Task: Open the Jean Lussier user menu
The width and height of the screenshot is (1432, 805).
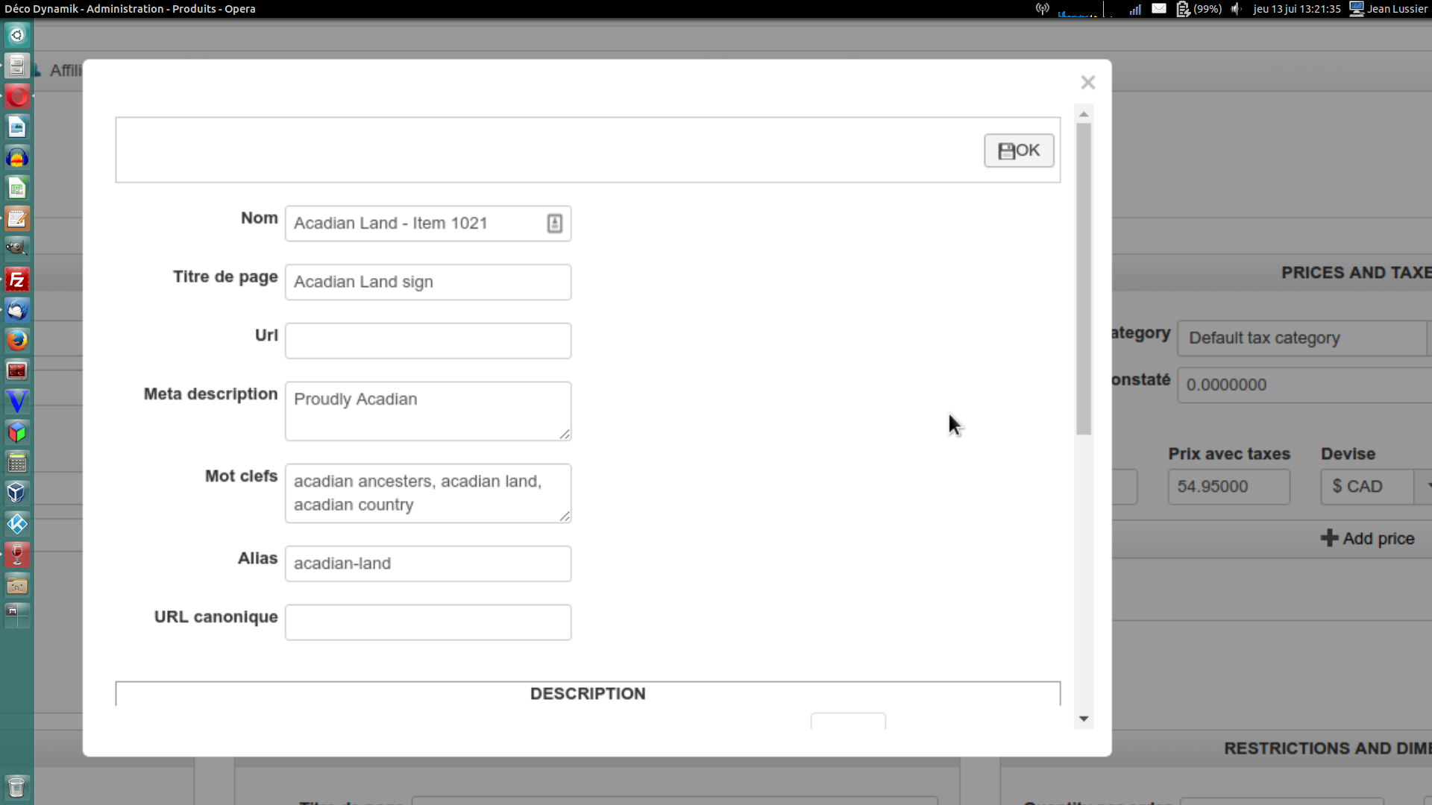Action: (x=1389, y=9)
